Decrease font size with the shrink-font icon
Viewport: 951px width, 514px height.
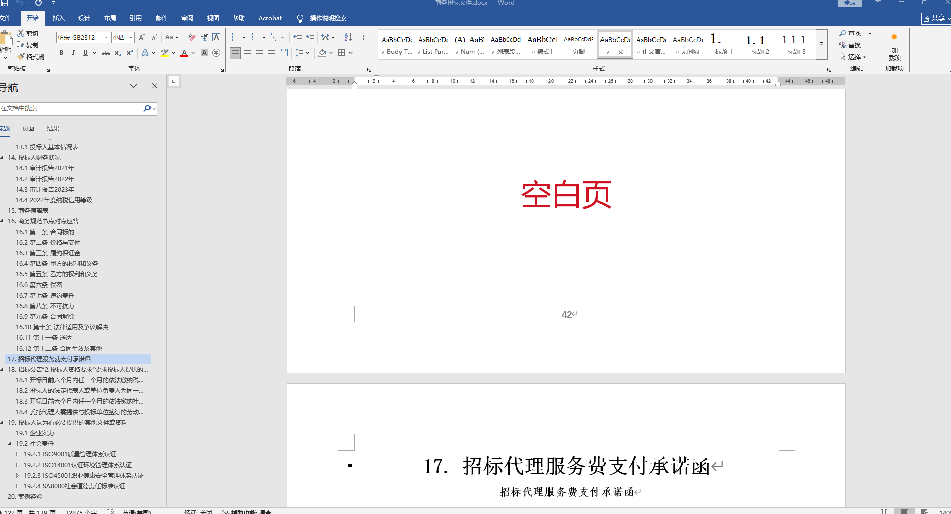[154, 37]
